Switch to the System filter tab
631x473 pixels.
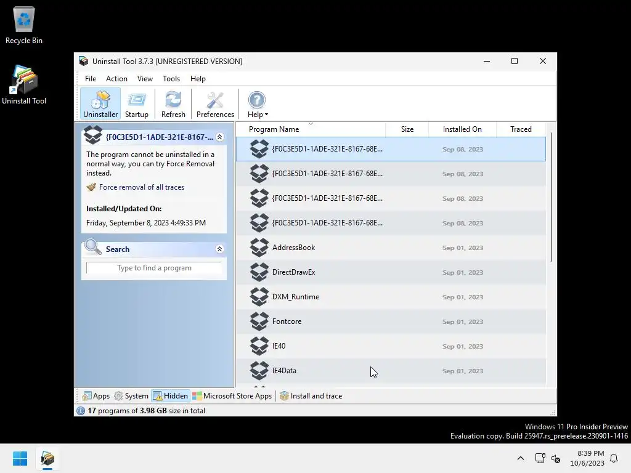(131, 396)
